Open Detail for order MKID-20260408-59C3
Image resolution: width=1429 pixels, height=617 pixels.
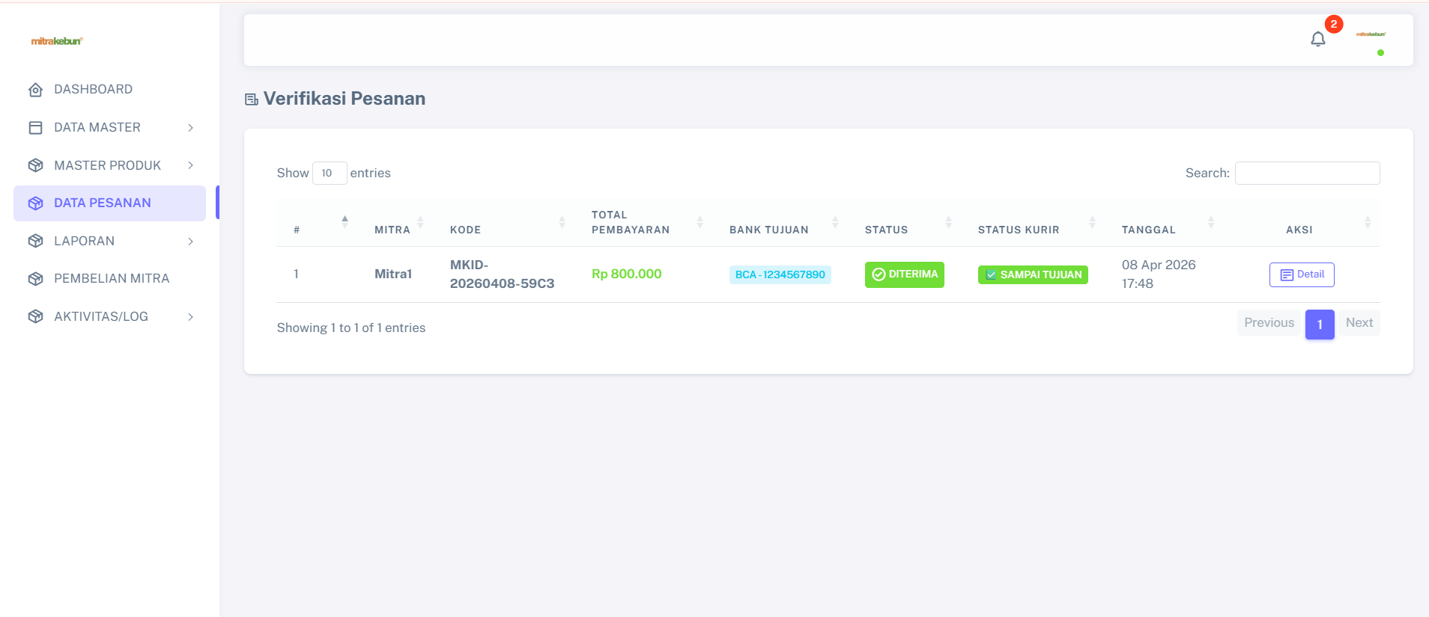[1302, 274]
